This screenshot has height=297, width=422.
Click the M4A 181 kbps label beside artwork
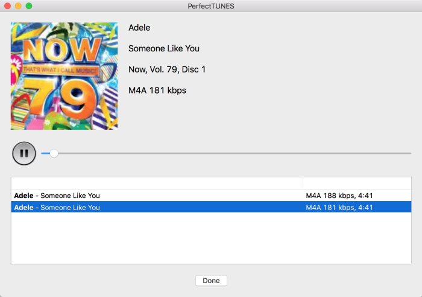[x=157, y=91]
